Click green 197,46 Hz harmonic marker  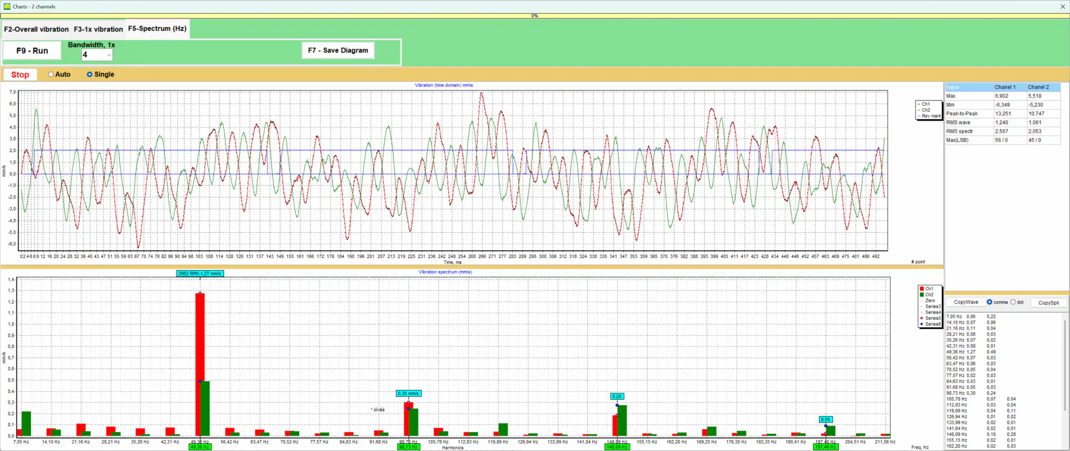pyautogui.click(x=825, y=447)
